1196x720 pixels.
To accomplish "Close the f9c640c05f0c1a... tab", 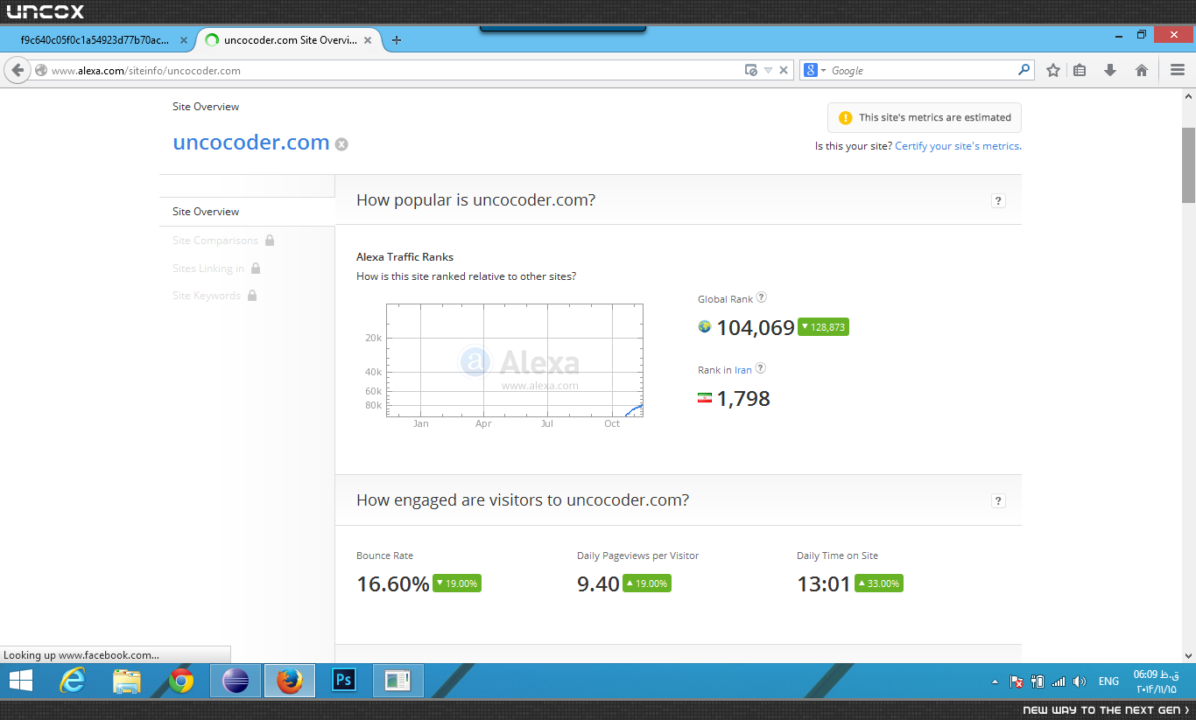I will [184, 40].
